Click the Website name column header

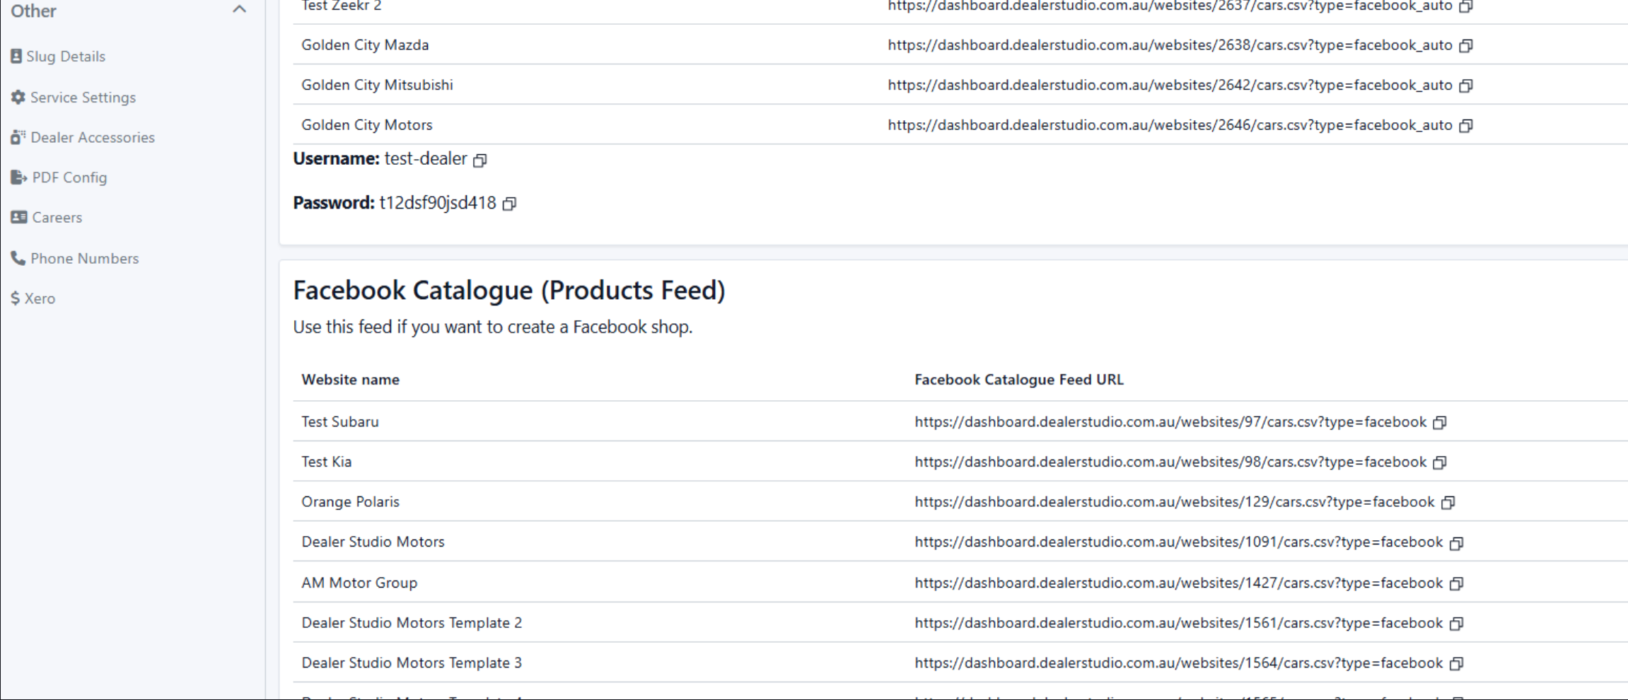coord(350,380)
